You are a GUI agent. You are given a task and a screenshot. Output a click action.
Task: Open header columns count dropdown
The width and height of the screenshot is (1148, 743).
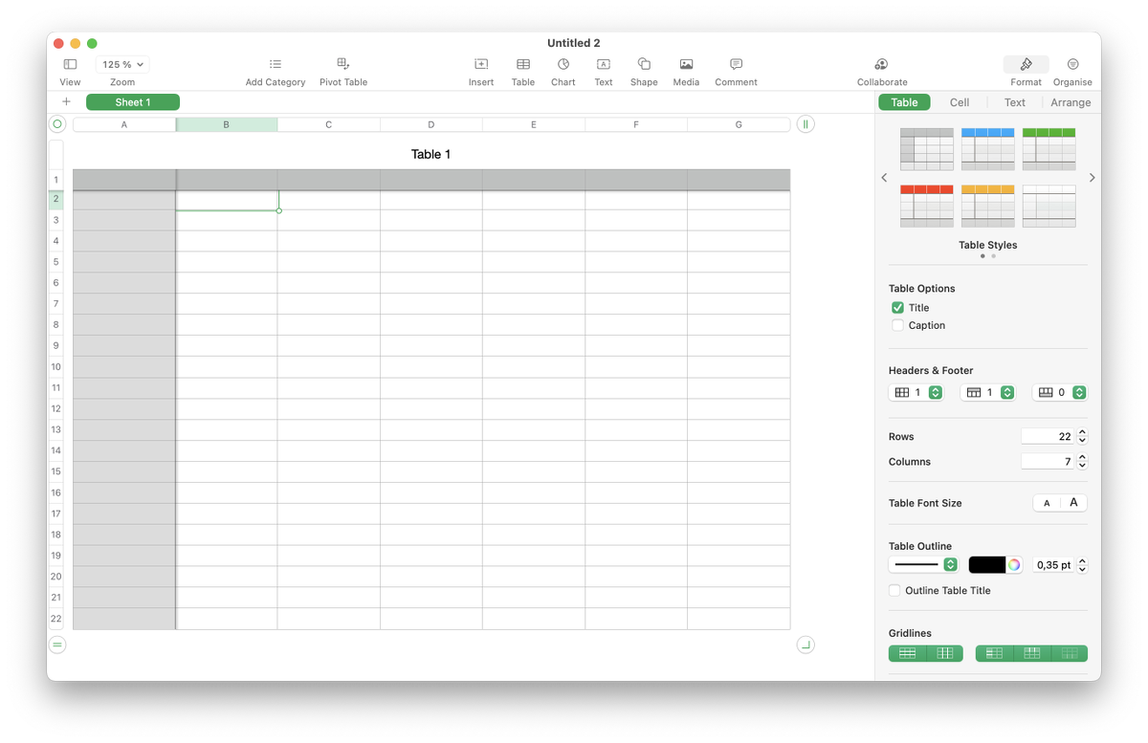tap(916, 392)
